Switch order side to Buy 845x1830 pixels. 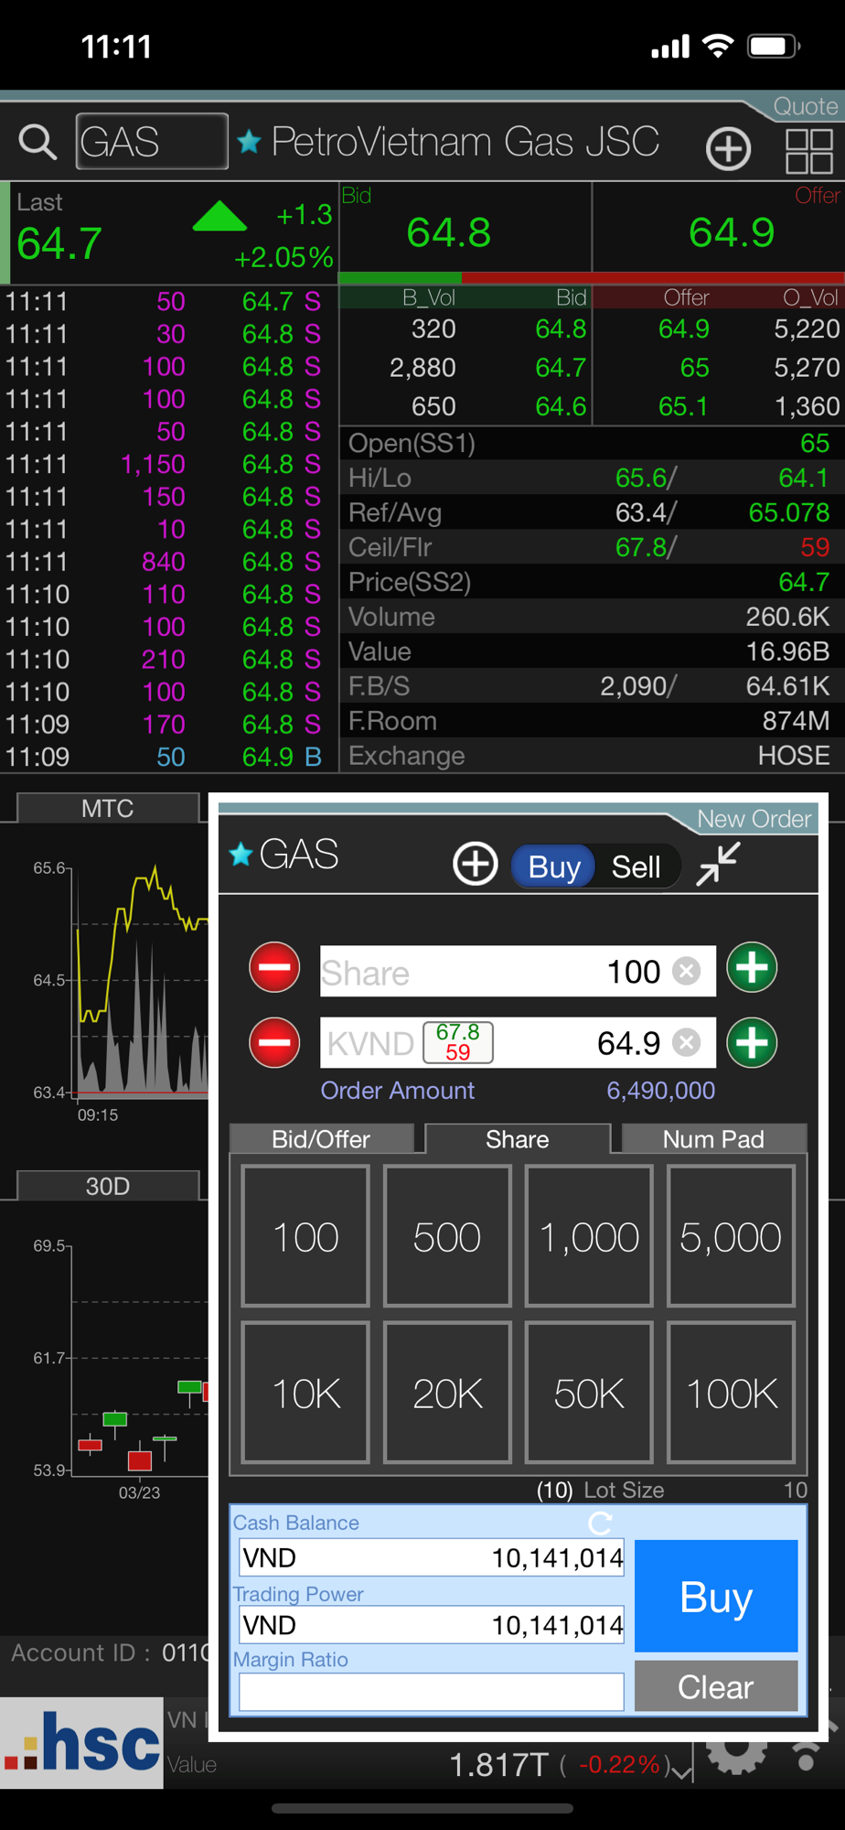click(554, 866)
